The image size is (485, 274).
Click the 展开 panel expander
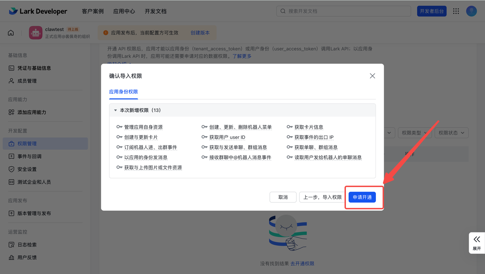[477, 243]
